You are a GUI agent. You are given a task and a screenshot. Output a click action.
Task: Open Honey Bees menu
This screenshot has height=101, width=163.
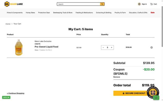pos(30,12)
